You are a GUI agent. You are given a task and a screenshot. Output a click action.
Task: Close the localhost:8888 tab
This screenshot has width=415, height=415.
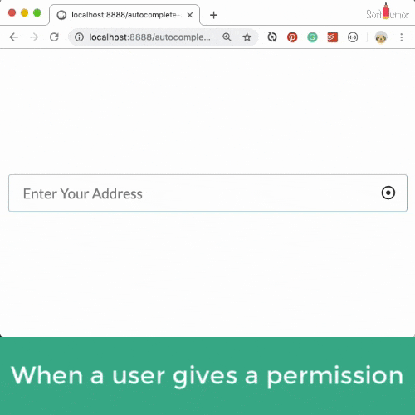(190, 15)
